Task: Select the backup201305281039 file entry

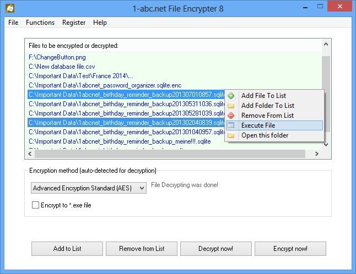Action: click(x=126, y=113)
